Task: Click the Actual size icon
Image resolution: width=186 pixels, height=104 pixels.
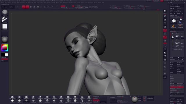Action: 165,23
